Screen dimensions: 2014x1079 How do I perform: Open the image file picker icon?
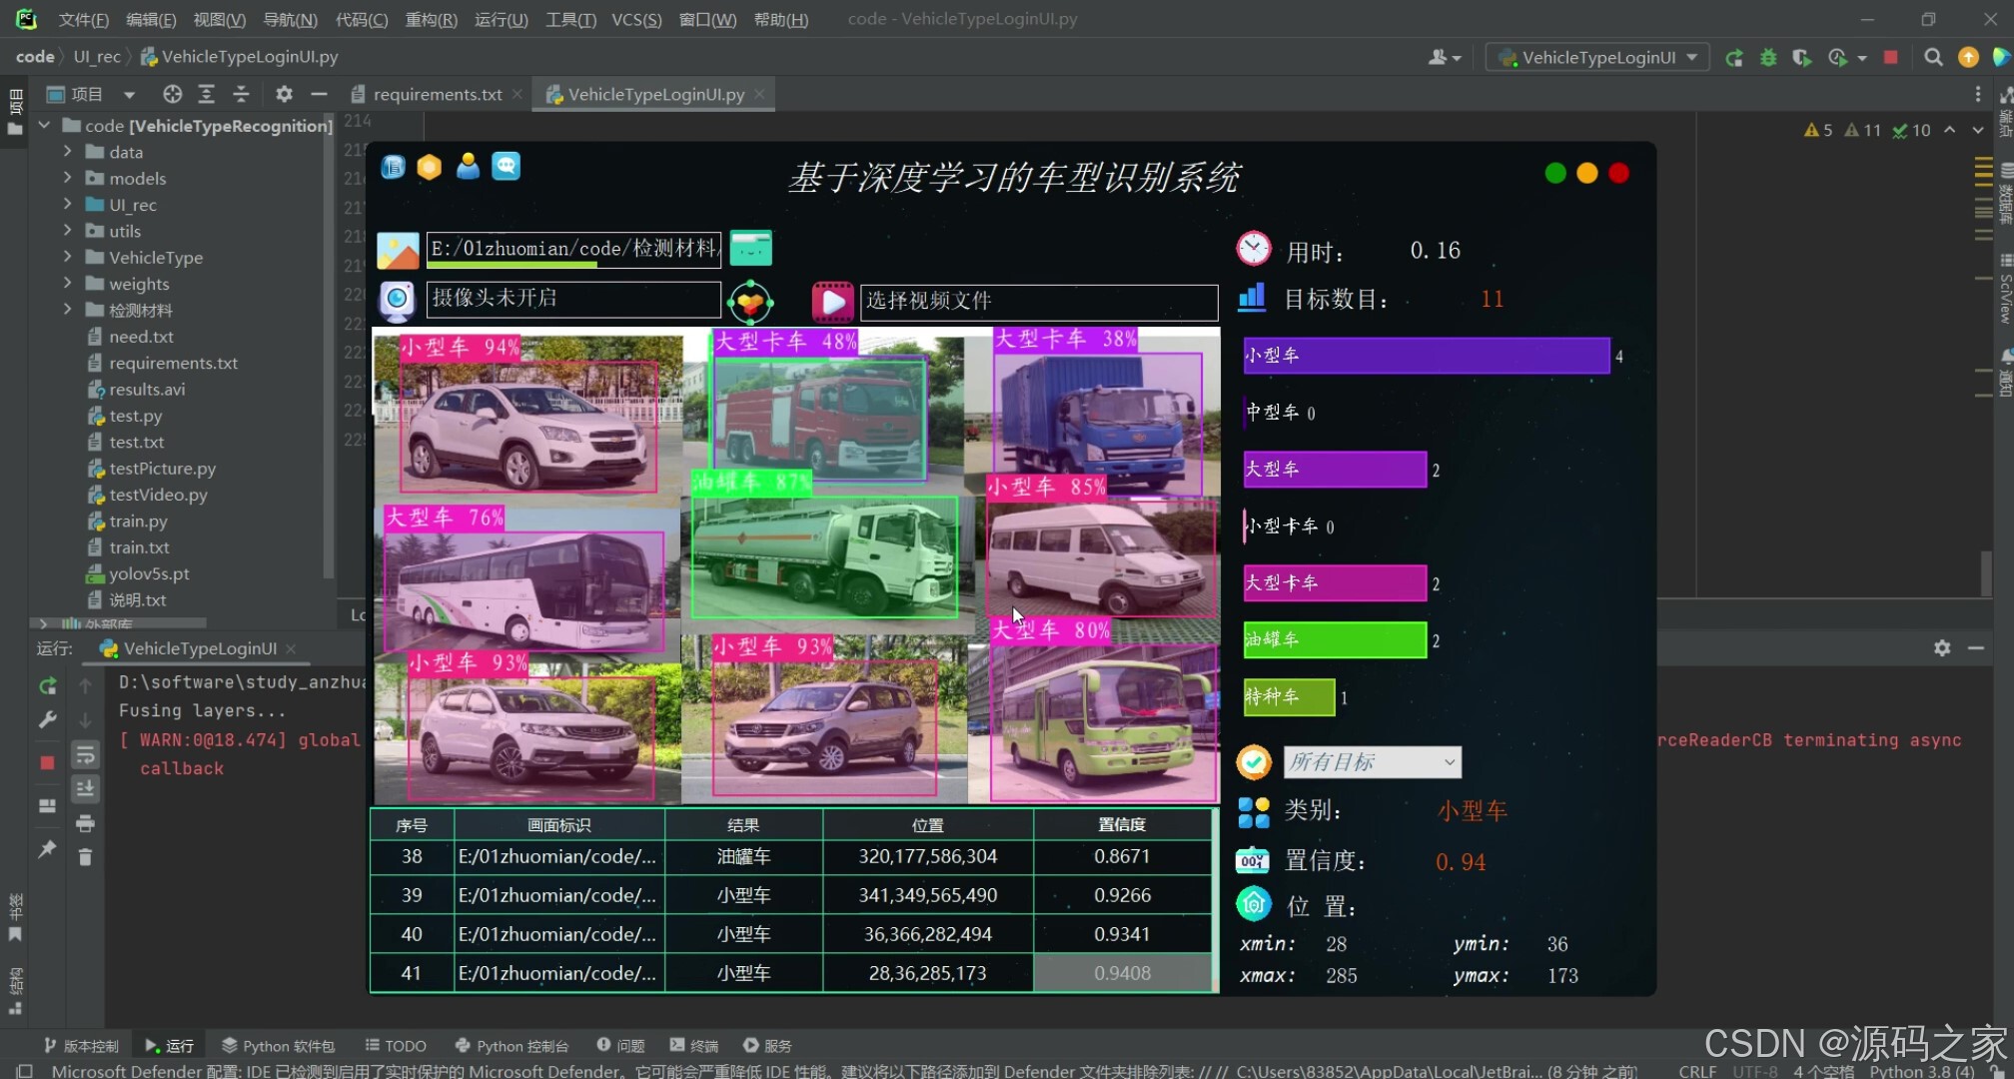coord(399,249)
